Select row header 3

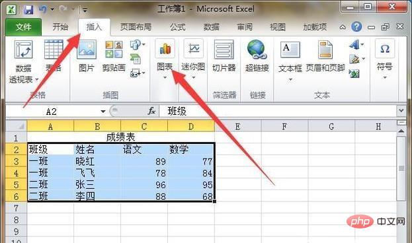coord(17,161)
